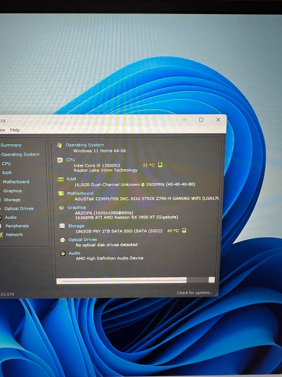Click the AMD Radeon RX 7800 XT line
Viewport: 282px width, 377px height.
127,217
